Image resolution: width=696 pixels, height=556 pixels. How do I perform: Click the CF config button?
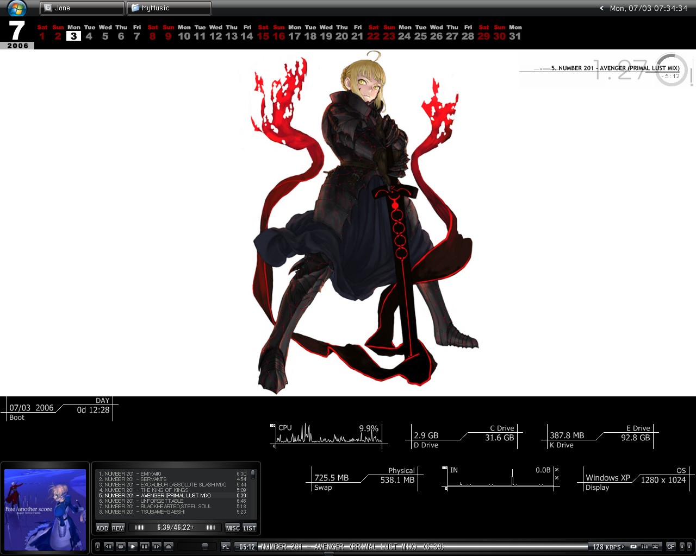(671, 547)
